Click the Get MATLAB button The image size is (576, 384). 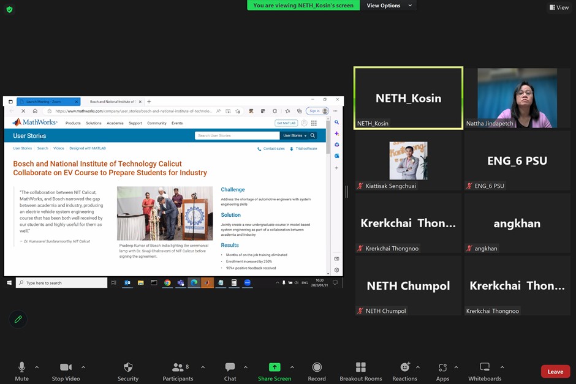pos(286,123)
